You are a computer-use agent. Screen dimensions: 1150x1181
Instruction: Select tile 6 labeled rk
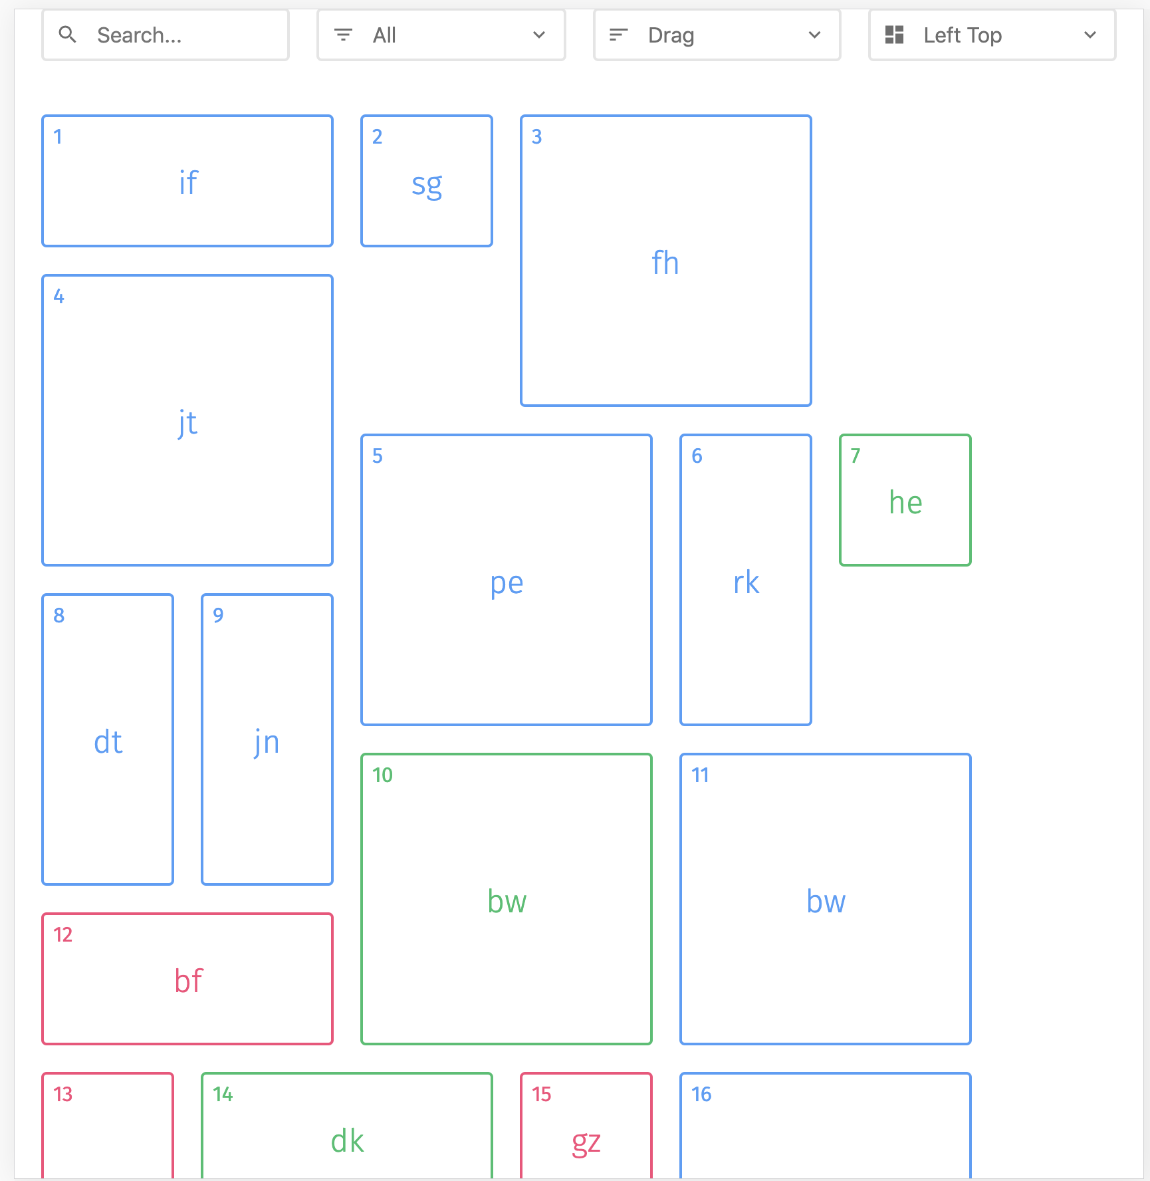pyautogui.click(x=746, y=580)
